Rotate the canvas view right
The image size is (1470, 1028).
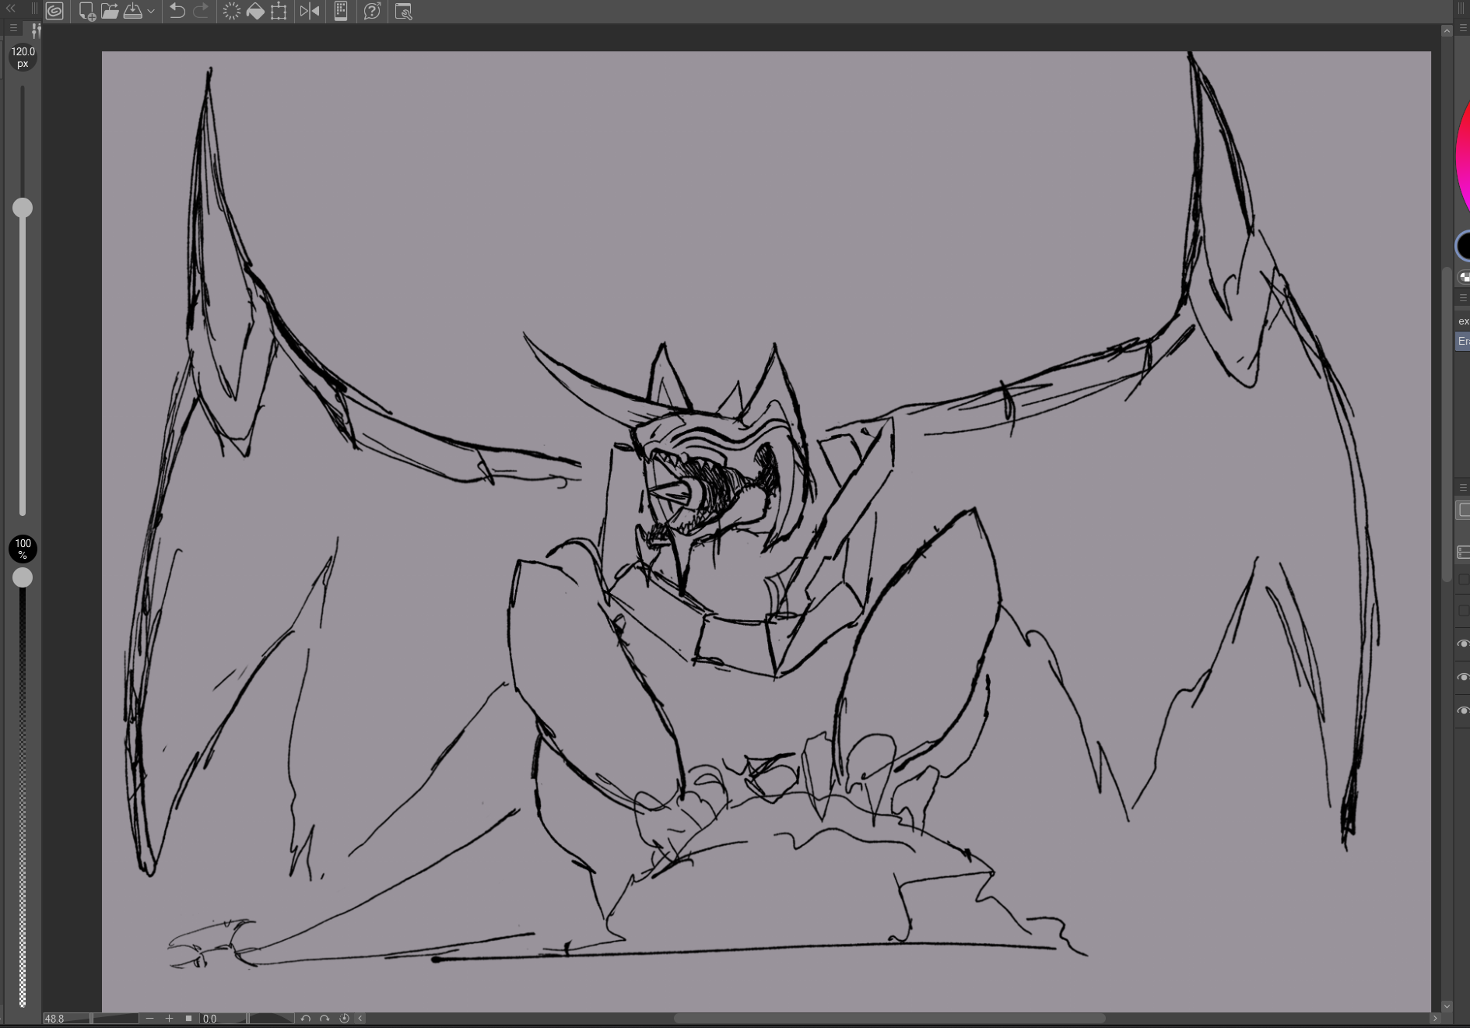(x=325, y=1019)
